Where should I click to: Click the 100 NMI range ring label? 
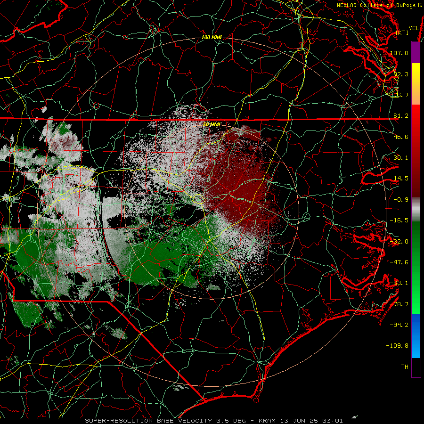(x=212, y=37)
